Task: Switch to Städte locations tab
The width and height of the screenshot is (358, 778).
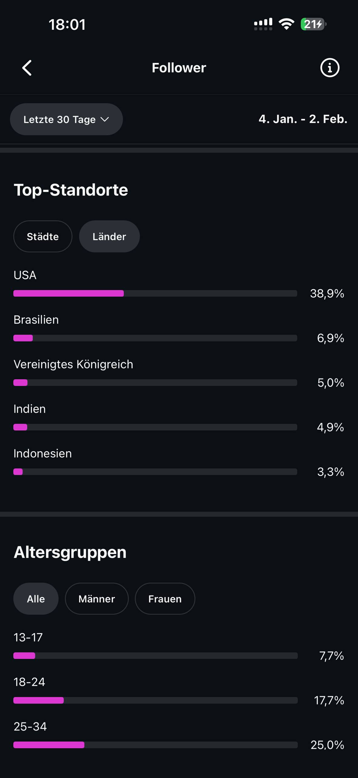Action: point(43,236)
